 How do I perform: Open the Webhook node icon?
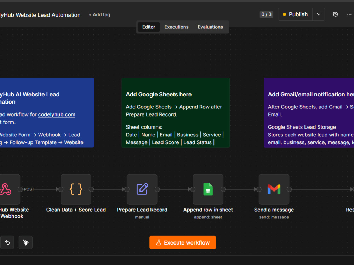tap(6, 189)
